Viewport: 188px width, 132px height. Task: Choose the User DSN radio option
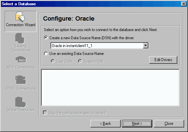pyautogui.click(x=53, y=61)
